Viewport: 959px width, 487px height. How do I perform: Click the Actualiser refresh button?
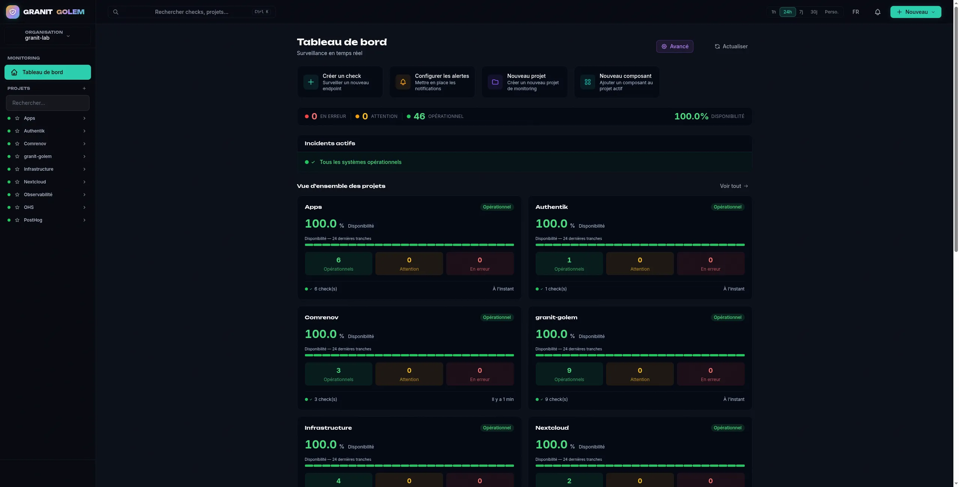(x=731, y=46)
